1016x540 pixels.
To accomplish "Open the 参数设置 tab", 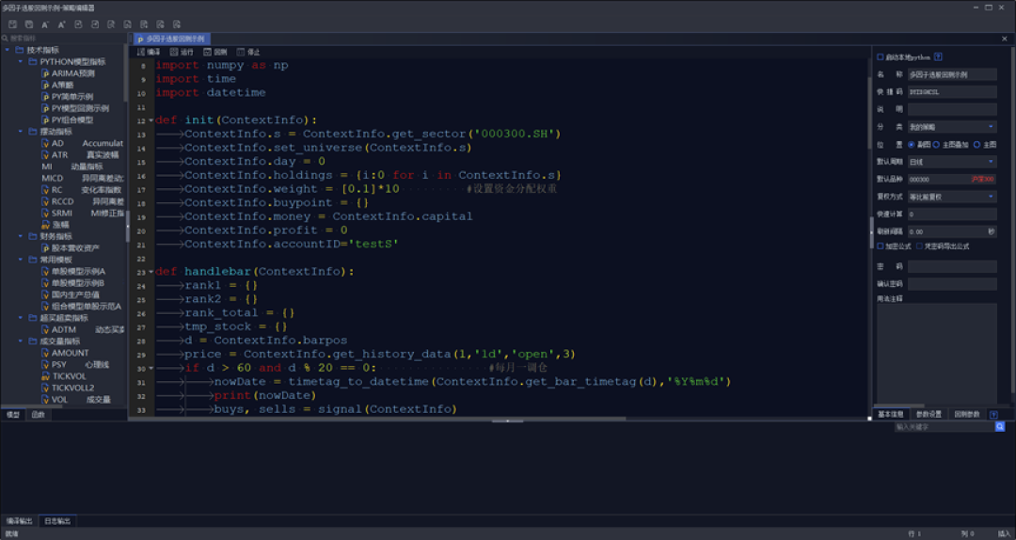I will point(929,414).
